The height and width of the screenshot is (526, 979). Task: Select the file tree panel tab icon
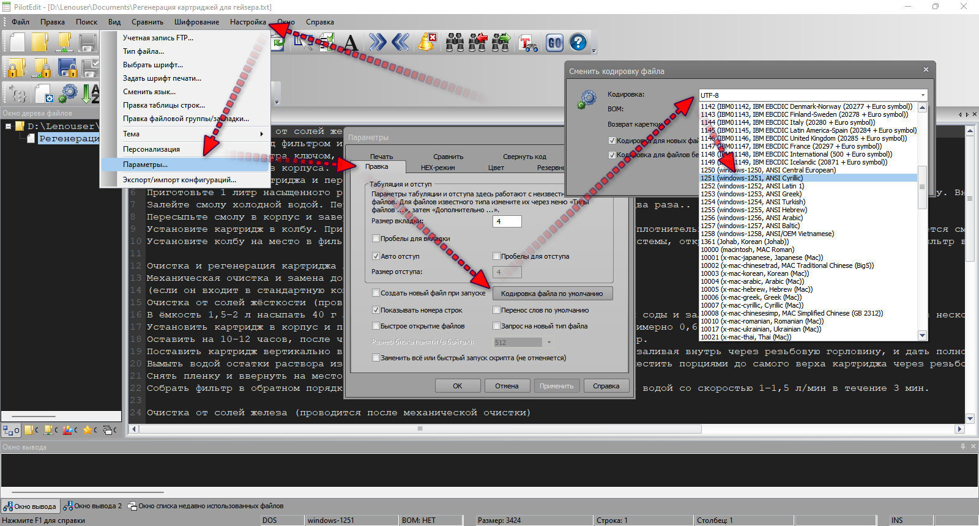coord(11,430)
